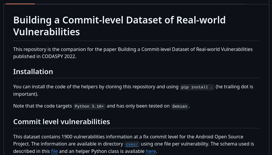
Task: Select the orange-underlined active tab indicator
Action: (20, 4)
